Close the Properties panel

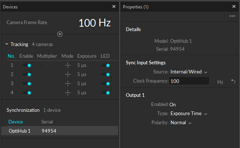(x=234, y=7)
